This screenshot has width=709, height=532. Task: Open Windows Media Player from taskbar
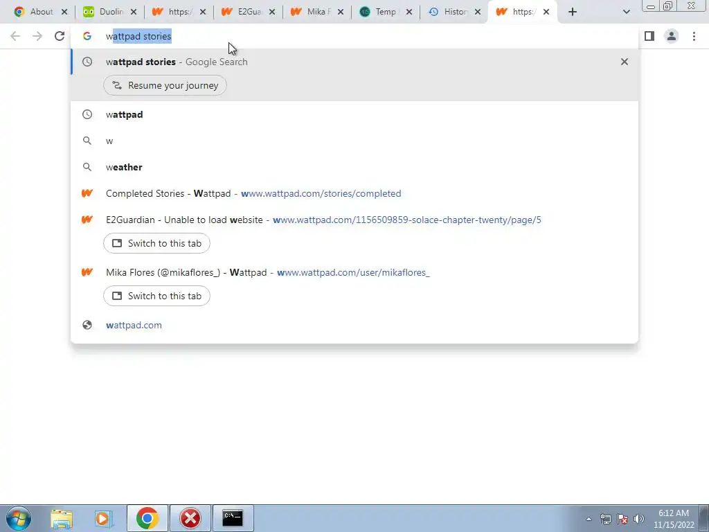pos(104,518)
